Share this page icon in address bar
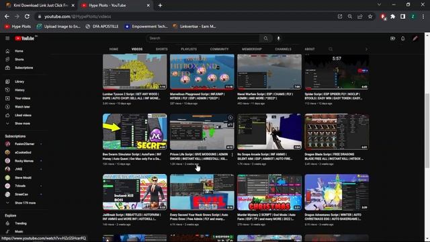Image resolution: width=430 pixels, height=242 pixels. point(360,16)
